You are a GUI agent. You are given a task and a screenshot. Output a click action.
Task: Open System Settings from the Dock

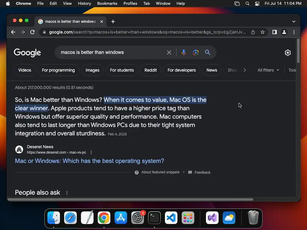[x=138, y=218]
